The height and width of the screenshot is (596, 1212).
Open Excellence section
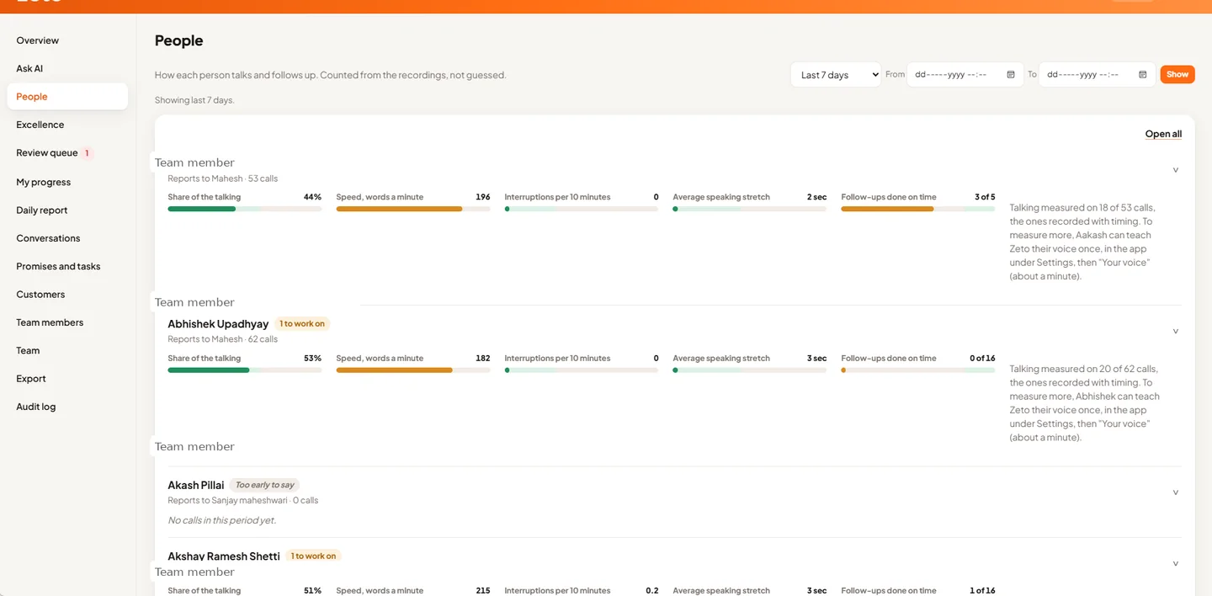tap(67, 125)
